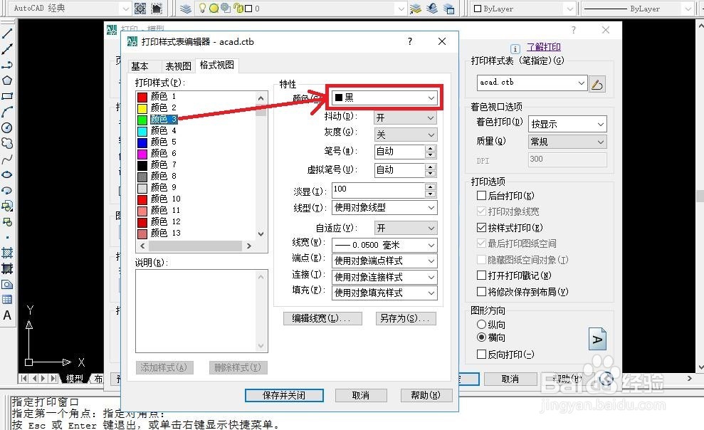
Task: Open the 线宽 0.0500 毫米 dropdown
Action: point(384,245)
